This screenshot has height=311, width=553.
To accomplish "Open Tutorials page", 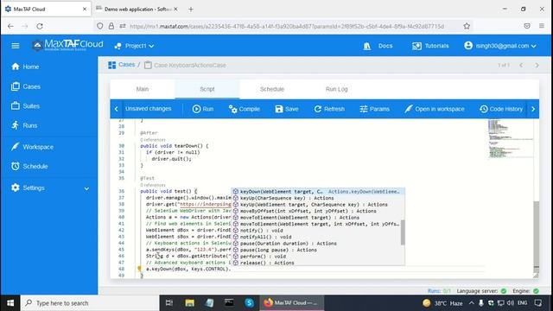I will [430, 46].
